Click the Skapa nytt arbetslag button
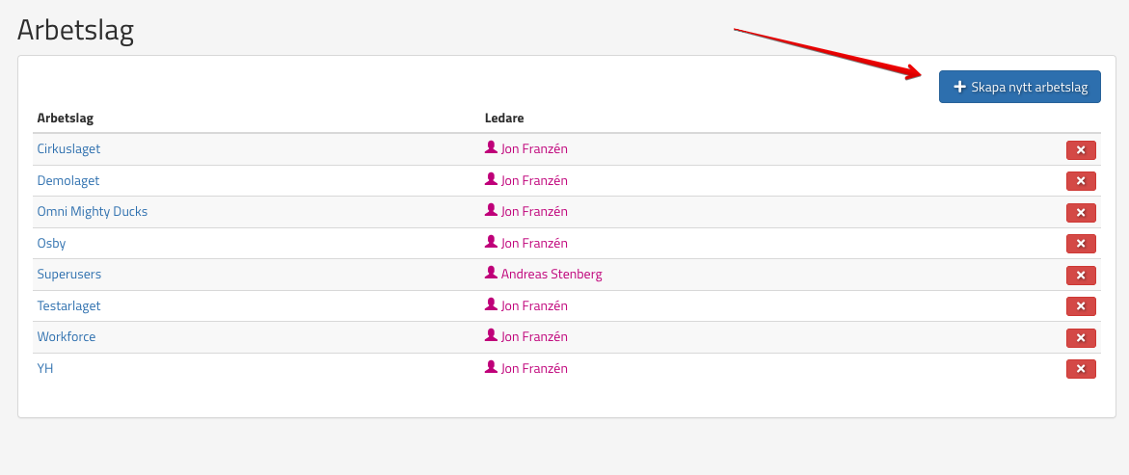This screenshot has height=475, width=1129. pyautogui.click(x=1020, y=87)
